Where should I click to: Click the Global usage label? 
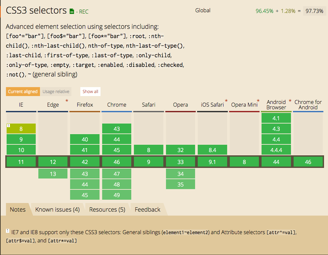(x=203, y=10)
